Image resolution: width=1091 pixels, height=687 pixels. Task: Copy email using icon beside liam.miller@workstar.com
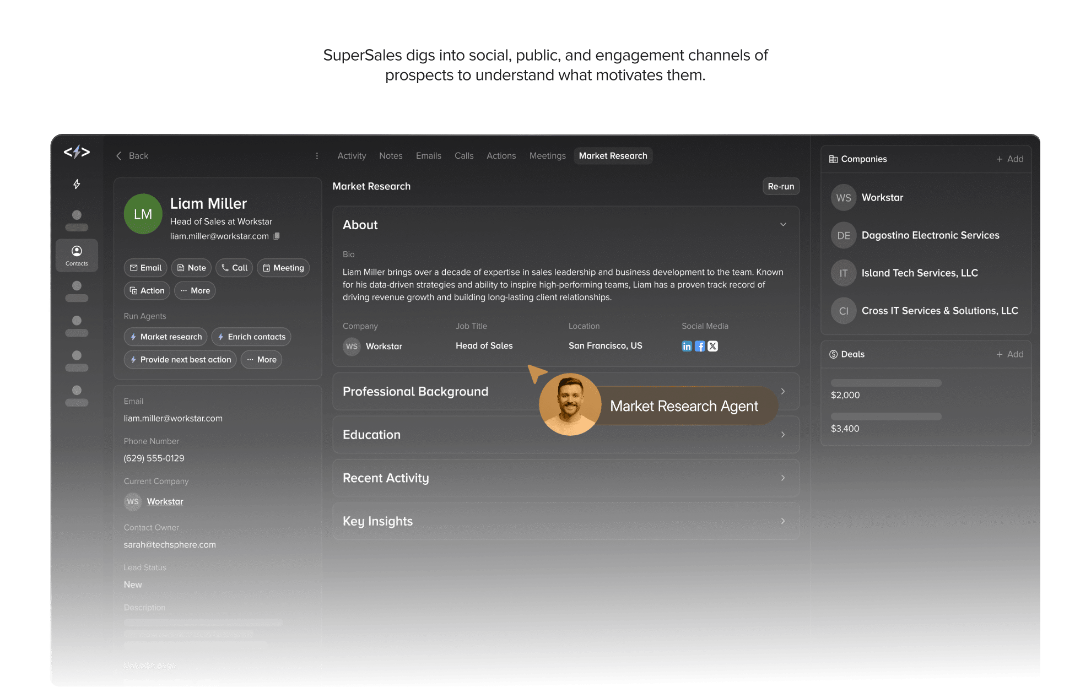[277, 236]
